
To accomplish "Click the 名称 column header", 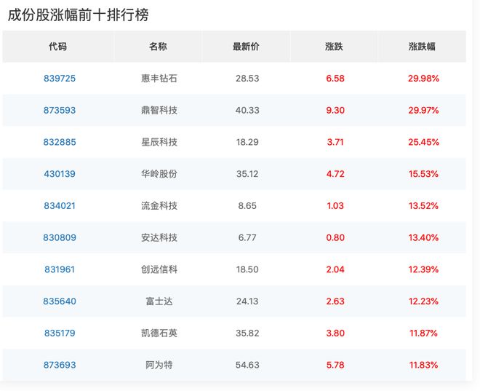I will point(158,47).
